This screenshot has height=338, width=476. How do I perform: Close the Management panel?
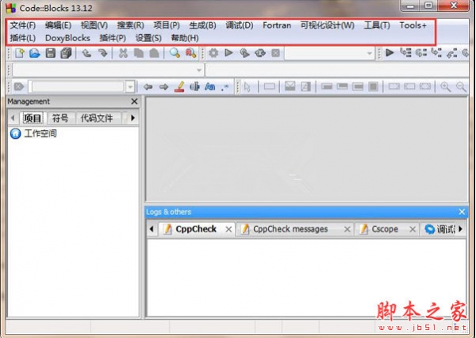(134, 102)
